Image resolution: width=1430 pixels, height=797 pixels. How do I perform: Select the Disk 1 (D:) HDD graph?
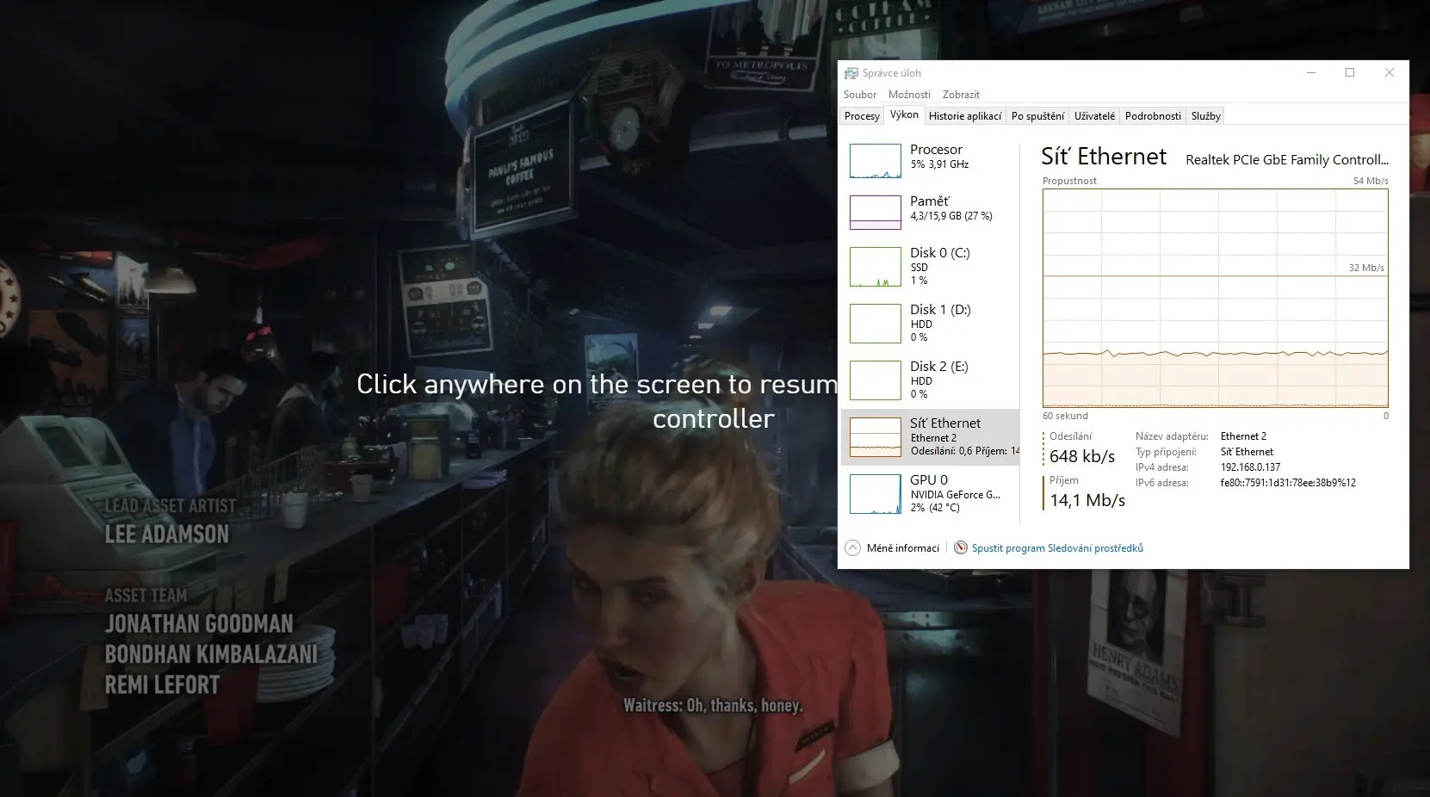click(876, 324)
